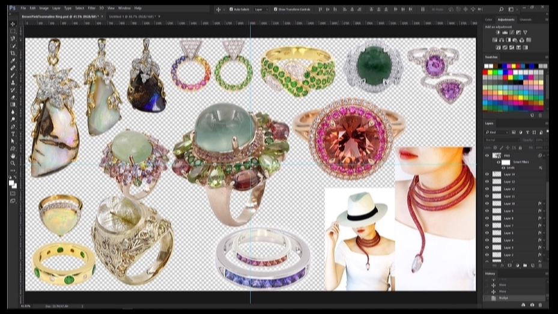The height and width of the screenshot is (314, 558).
Task: Hide Layer 11 with its eye icon
Action: [487, 196]
